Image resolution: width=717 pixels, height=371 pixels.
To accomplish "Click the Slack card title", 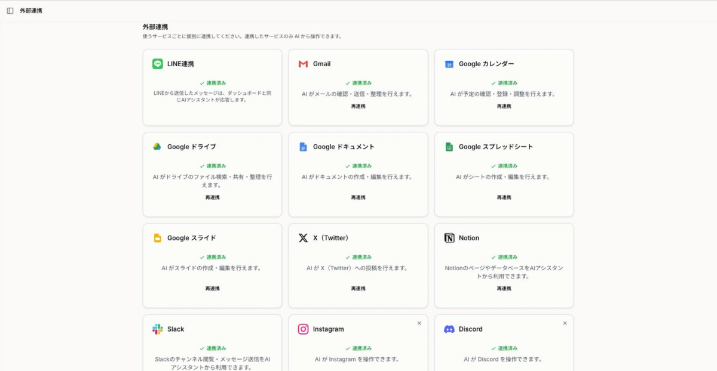I will point(176,329).
